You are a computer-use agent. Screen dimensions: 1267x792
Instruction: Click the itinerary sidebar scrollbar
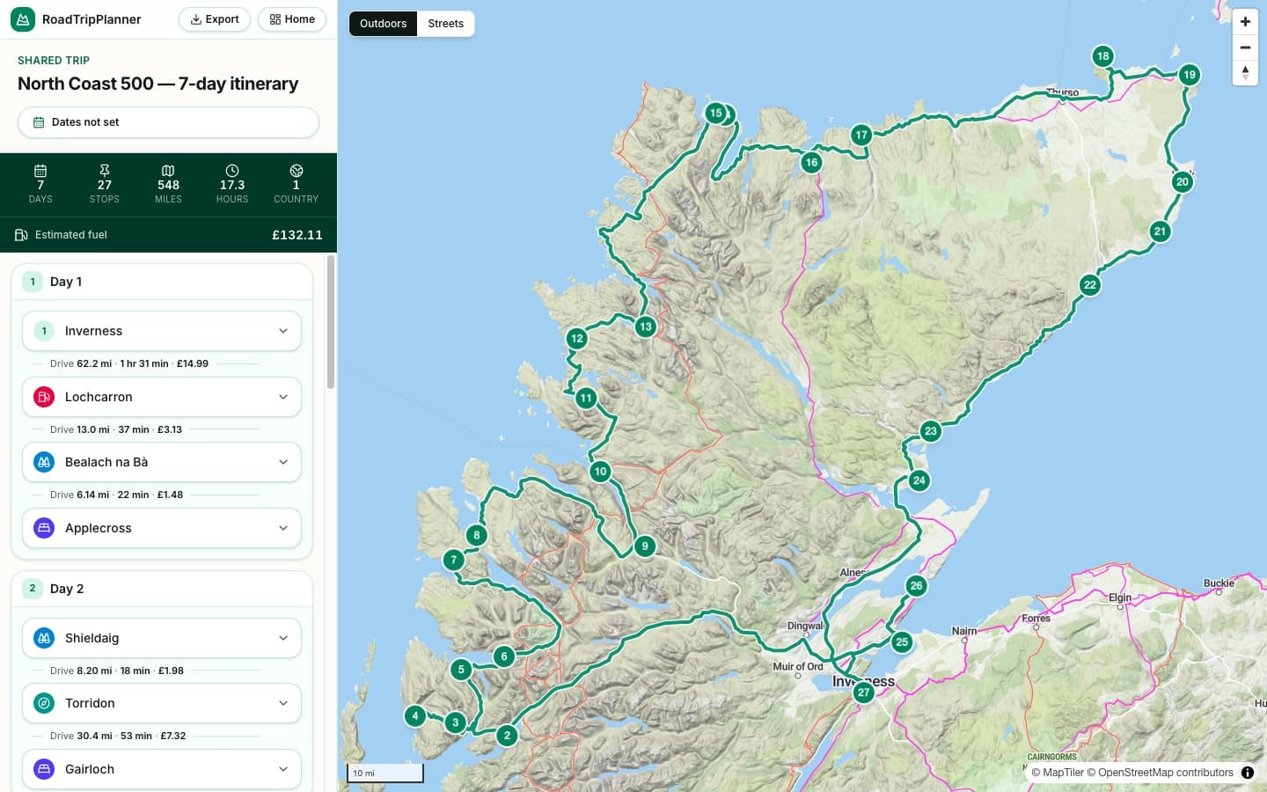tap(331, 322)
